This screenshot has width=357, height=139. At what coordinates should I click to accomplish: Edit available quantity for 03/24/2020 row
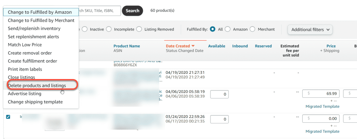[219, 119]
